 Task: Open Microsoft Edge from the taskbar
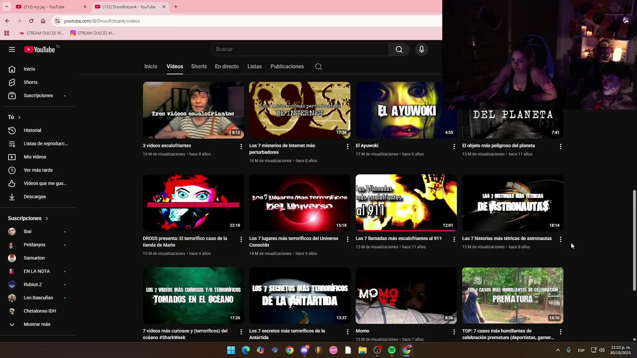point(245,350)
